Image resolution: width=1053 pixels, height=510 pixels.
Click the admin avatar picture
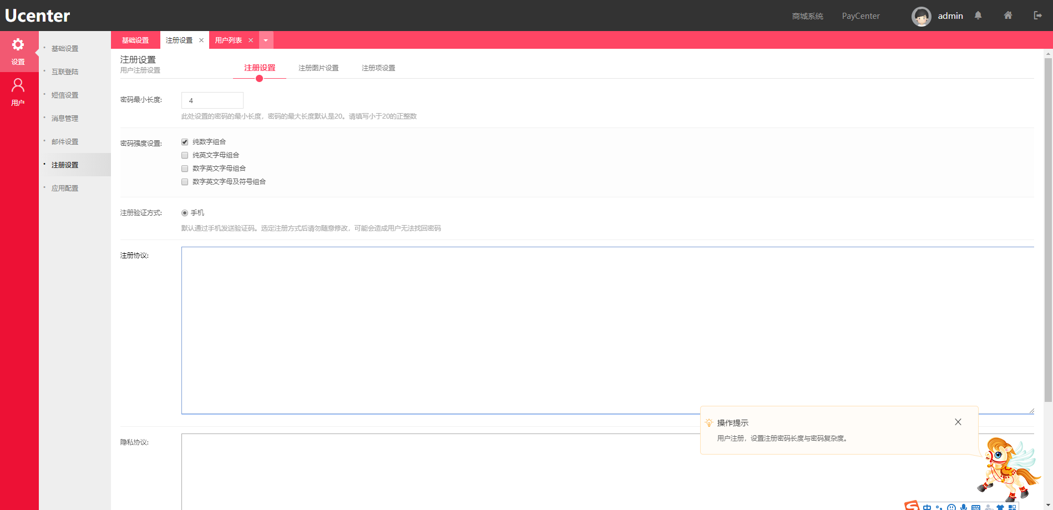(922, 17)
